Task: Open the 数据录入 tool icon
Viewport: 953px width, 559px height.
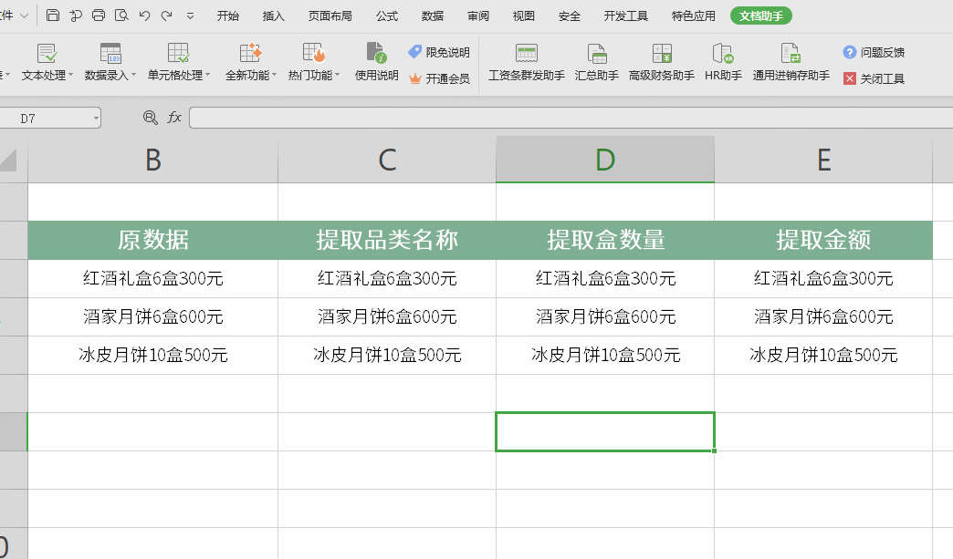Action: pyautogui.click(x=110, y=54)
